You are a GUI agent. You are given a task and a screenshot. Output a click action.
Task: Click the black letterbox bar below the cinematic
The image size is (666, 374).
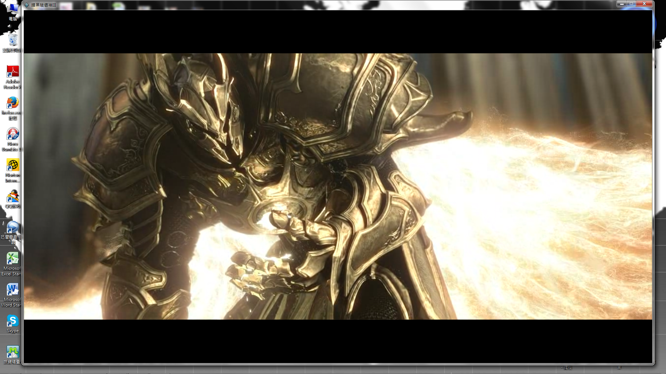click(338, 341)
